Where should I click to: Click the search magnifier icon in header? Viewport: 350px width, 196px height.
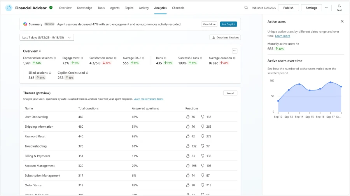point(246,8)
